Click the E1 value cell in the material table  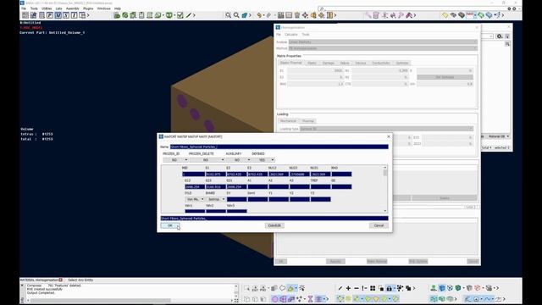coord(216,175)
